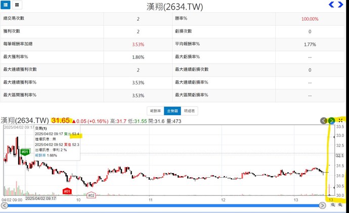Click the 最大虧損率% label
349x213 pixels.
(x=187, y=57)
